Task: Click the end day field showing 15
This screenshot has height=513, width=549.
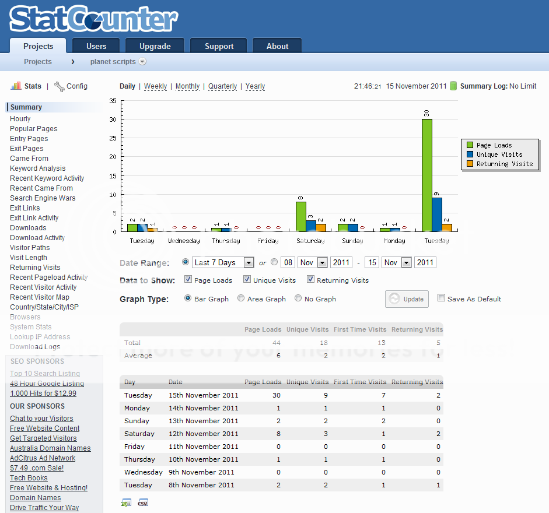Action: click(x=372, y=262)
